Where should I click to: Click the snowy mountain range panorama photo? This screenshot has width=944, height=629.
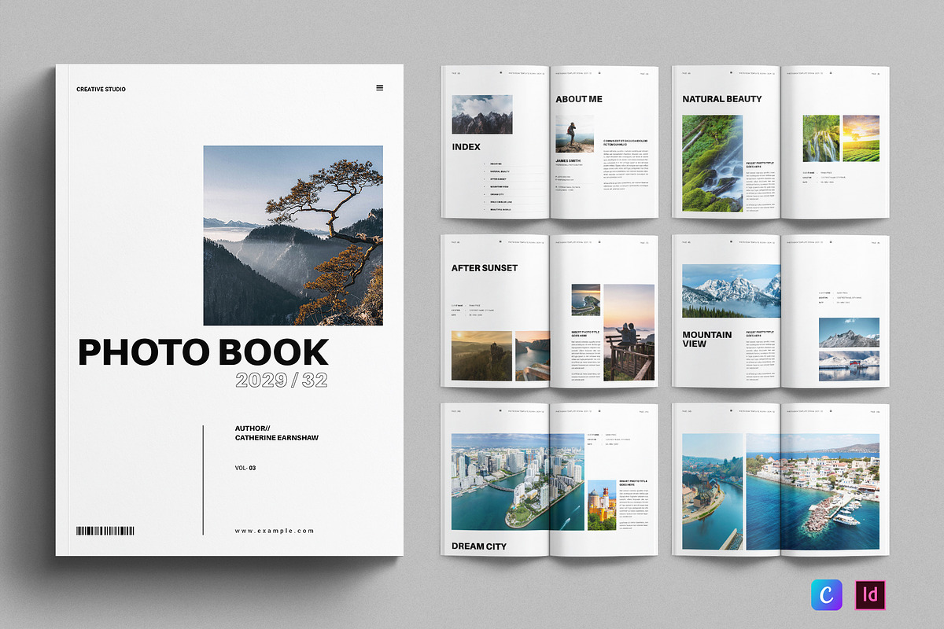[731, 291]
